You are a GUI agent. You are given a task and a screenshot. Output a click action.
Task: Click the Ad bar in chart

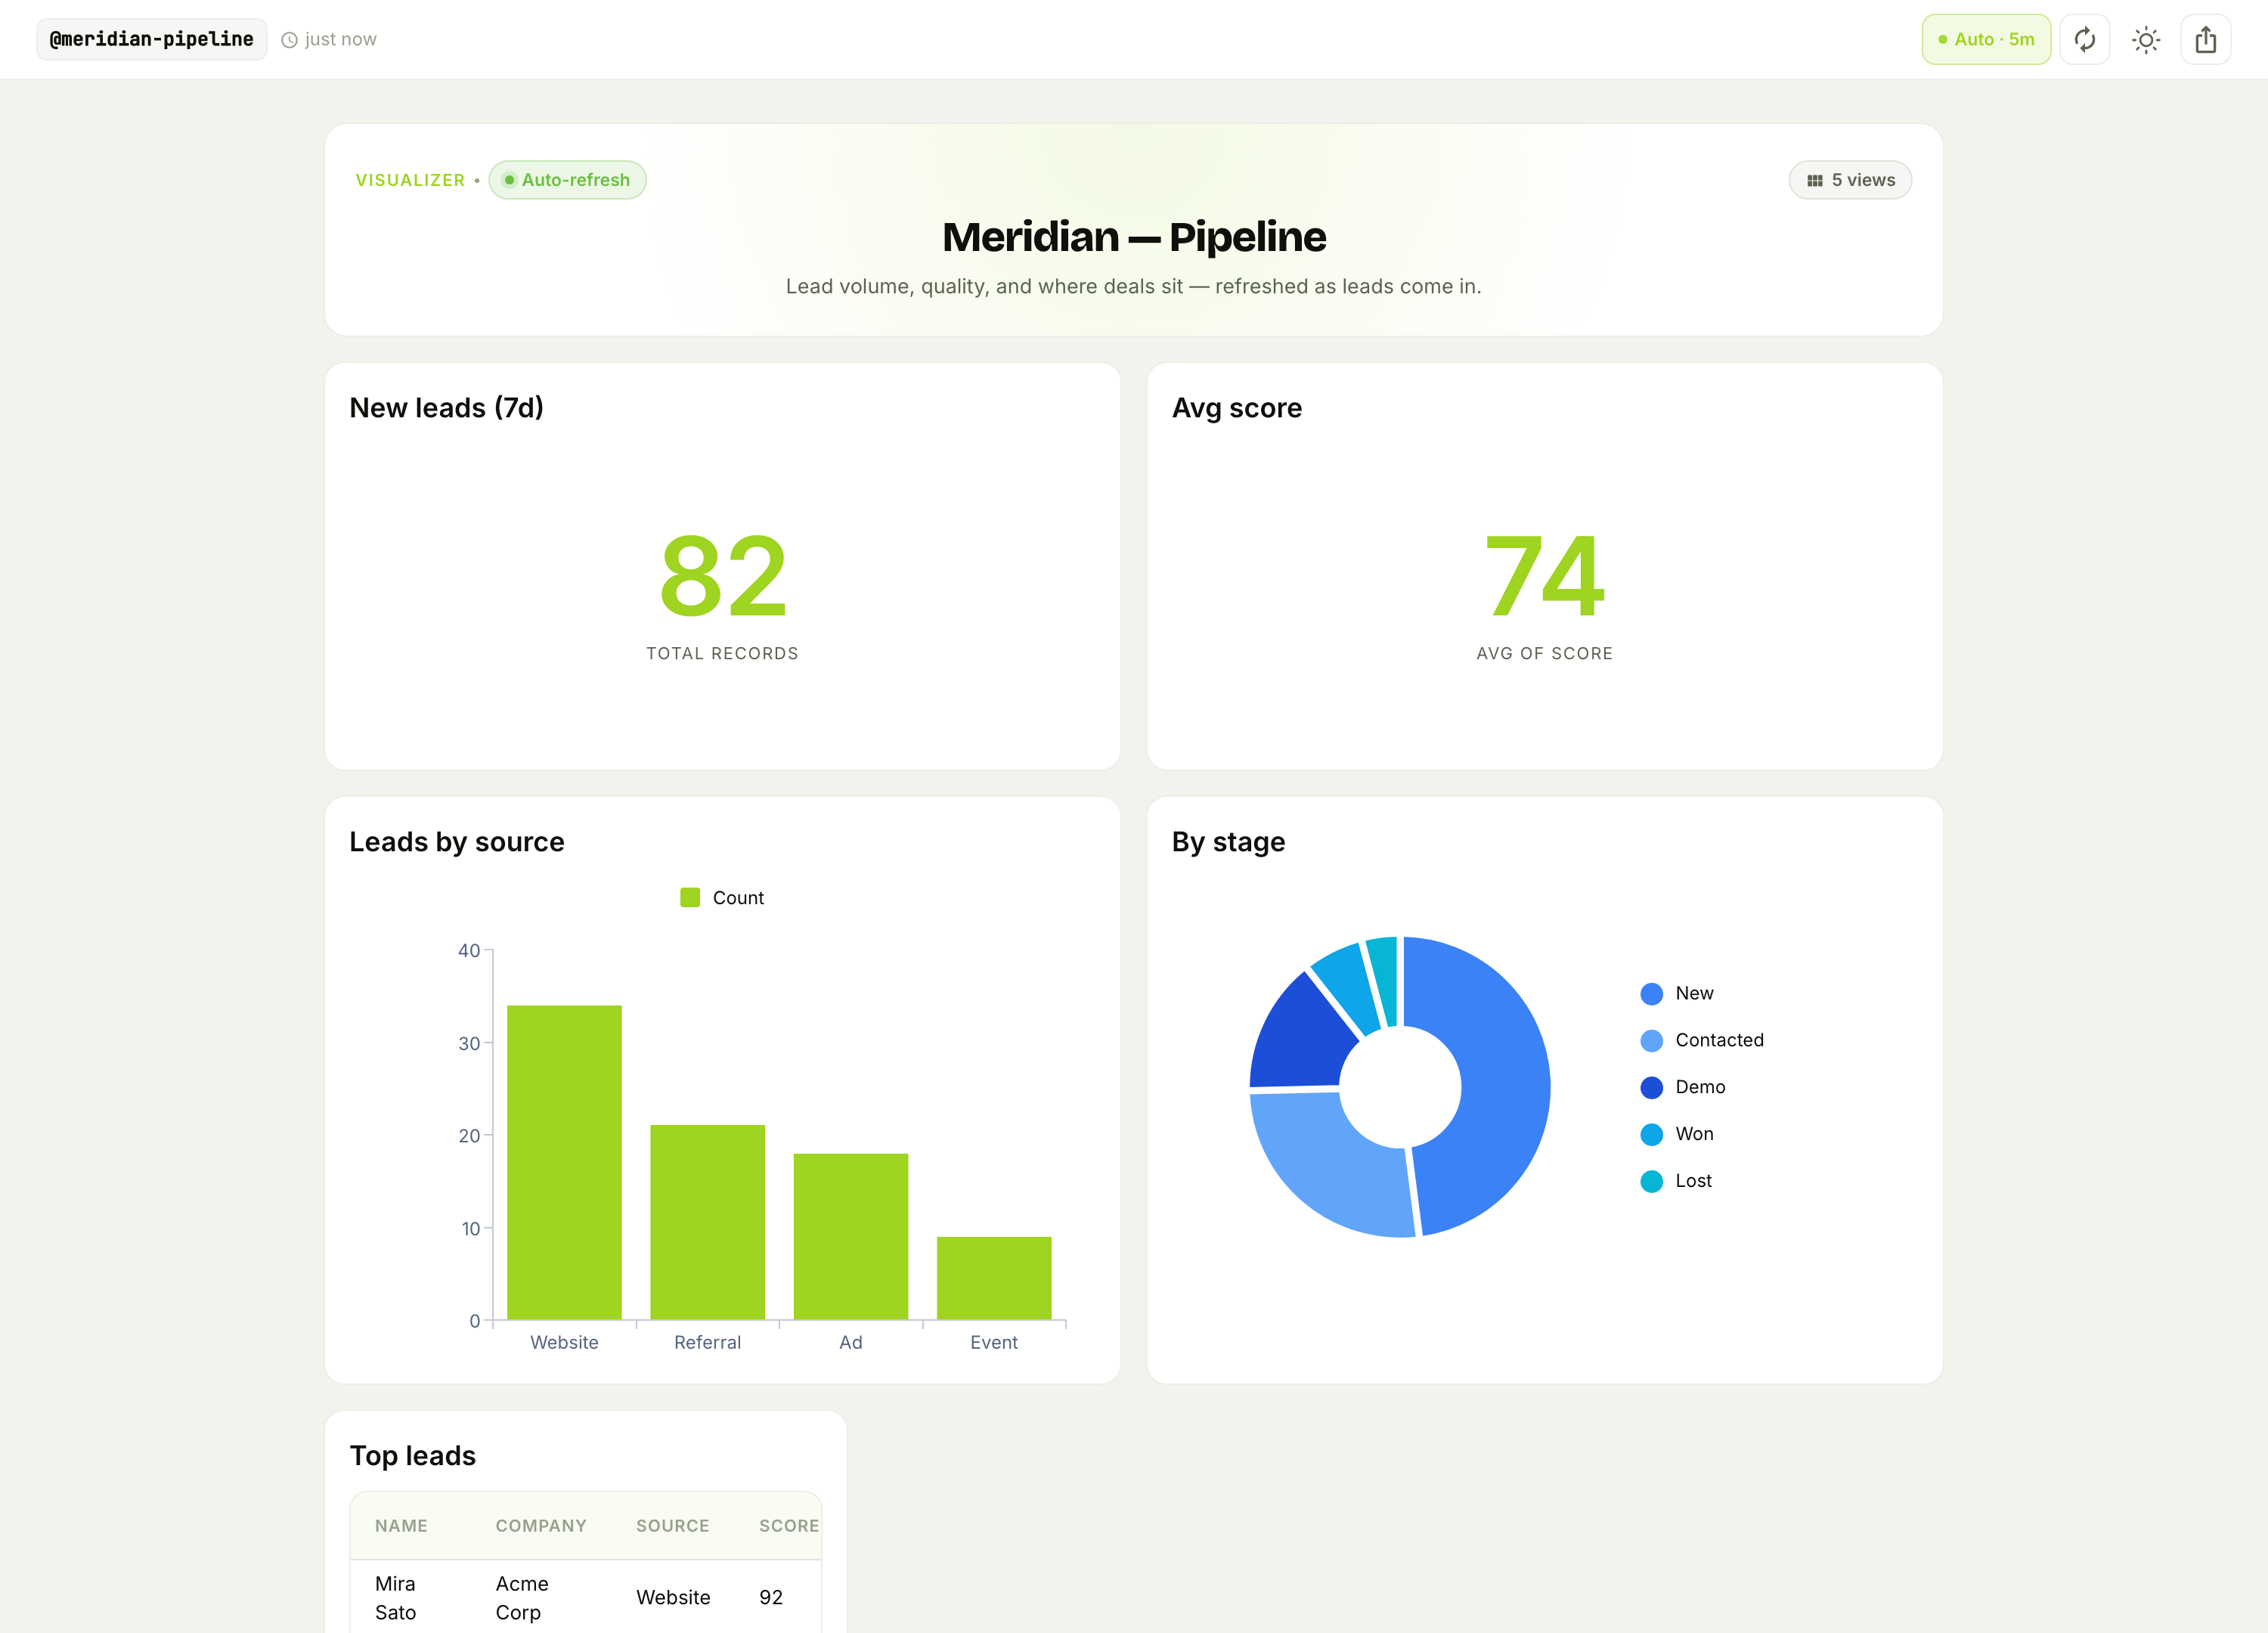click(850, 1236)
